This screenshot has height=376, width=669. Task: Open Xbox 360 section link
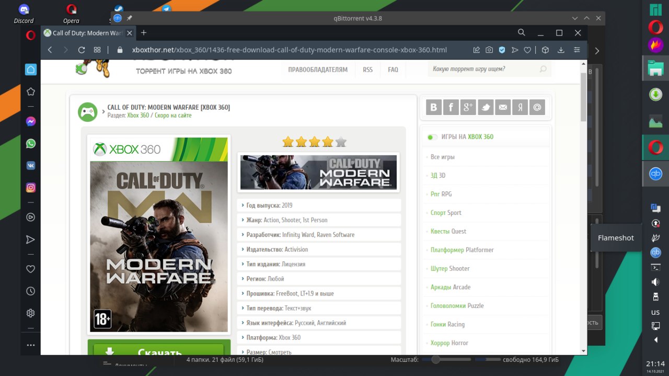[x=138, y=116]
